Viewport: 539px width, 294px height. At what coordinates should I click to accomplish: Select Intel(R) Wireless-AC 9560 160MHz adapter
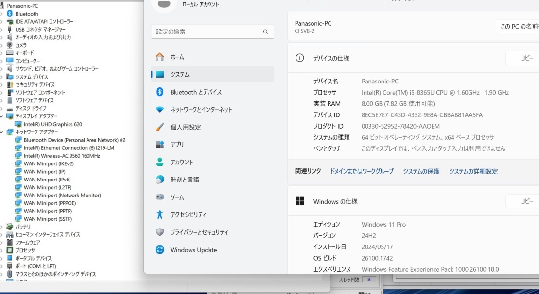62,156
